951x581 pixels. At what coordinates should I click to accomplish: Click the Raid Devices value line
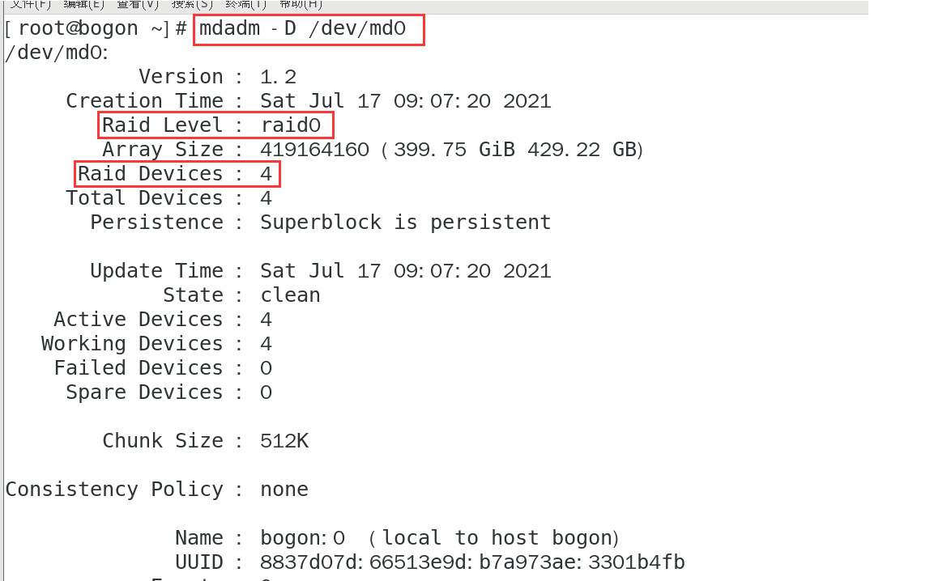pos(175,174)
